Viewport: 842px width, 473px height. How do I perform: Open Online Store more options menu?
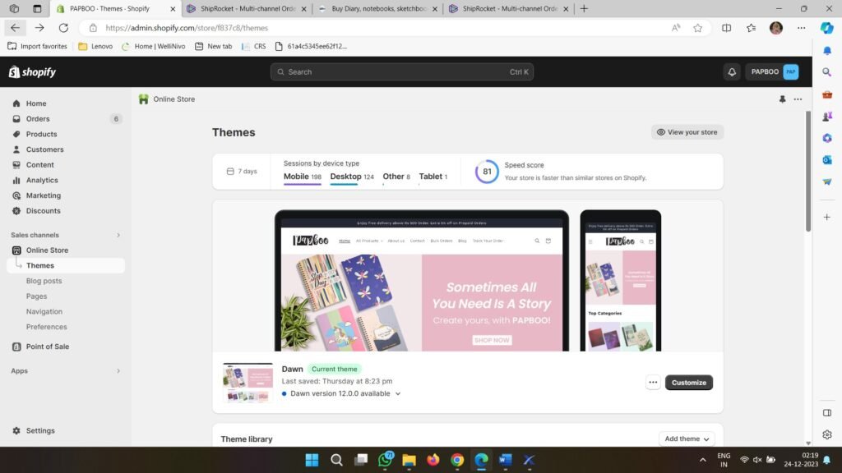pos(798,99)
